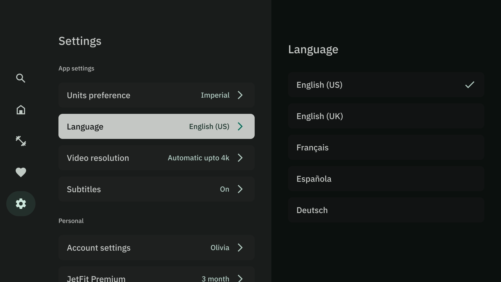Click the Language setting row
Image resolution: width=501 pixels, height=282 pixels.
point(156,126)
